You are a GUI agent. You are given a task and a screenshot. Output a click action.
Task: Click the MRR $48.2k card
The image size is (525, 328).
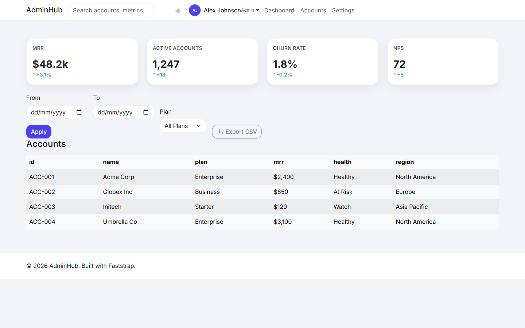coord(82,62)
